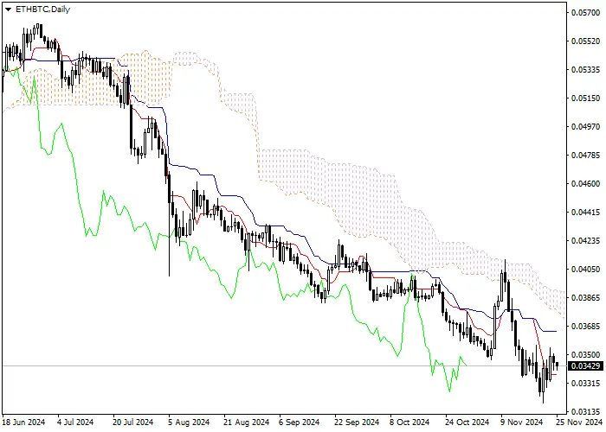Screen dimensions: 606x432
Task: Click the 0.04415 price axis label
Action: click(586, 213)
